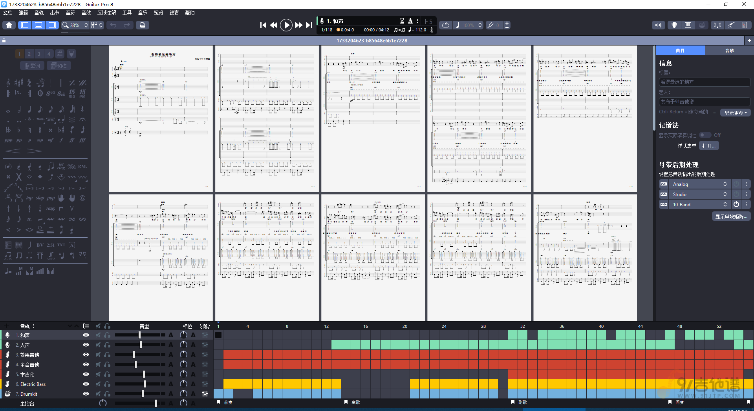The width and height of the screenshot is (754, 411).
Task: Open the first score page thumbnail
Action: click(161, 119)
